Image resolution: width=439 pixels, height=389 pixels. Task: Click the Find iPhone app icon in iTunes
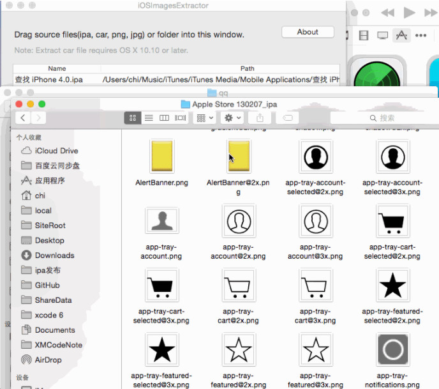(x=377, y=72)
